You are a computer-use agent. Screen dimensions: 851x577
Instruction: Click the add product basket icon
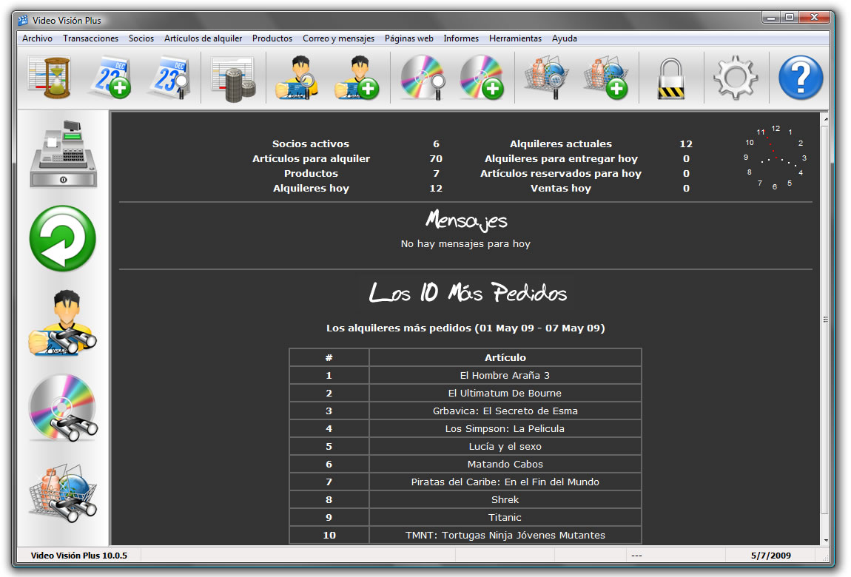tap(606, 78)
